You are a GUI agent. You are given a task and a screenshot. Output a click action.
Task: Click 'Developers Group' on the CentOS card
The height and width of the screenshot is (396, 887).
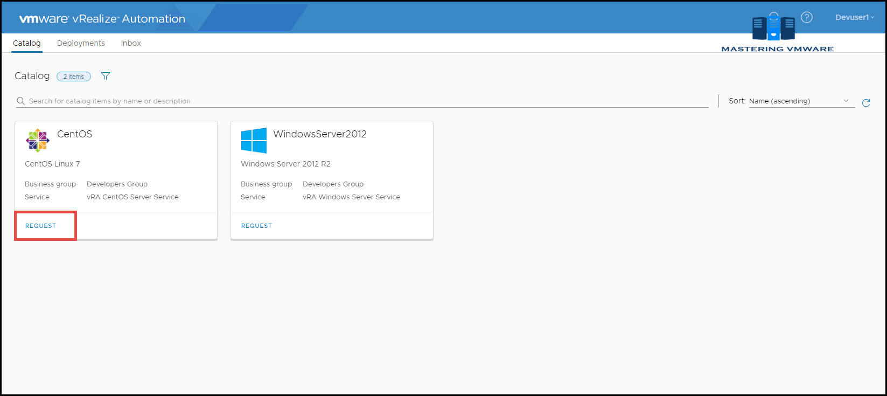tap(117, 184)
